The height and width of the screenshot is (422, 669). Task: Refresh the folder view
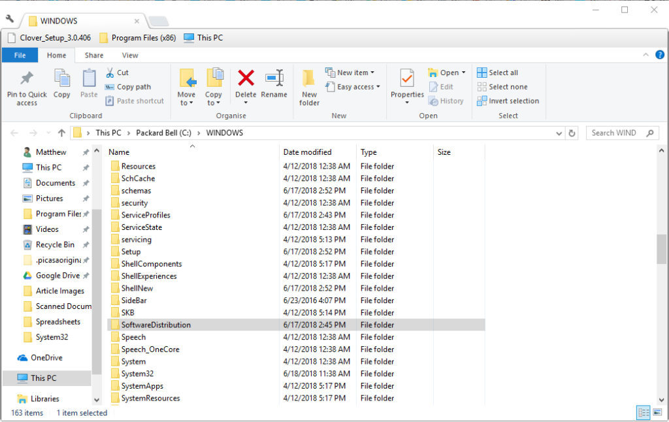pyautogui.click(x=572, y=133)
